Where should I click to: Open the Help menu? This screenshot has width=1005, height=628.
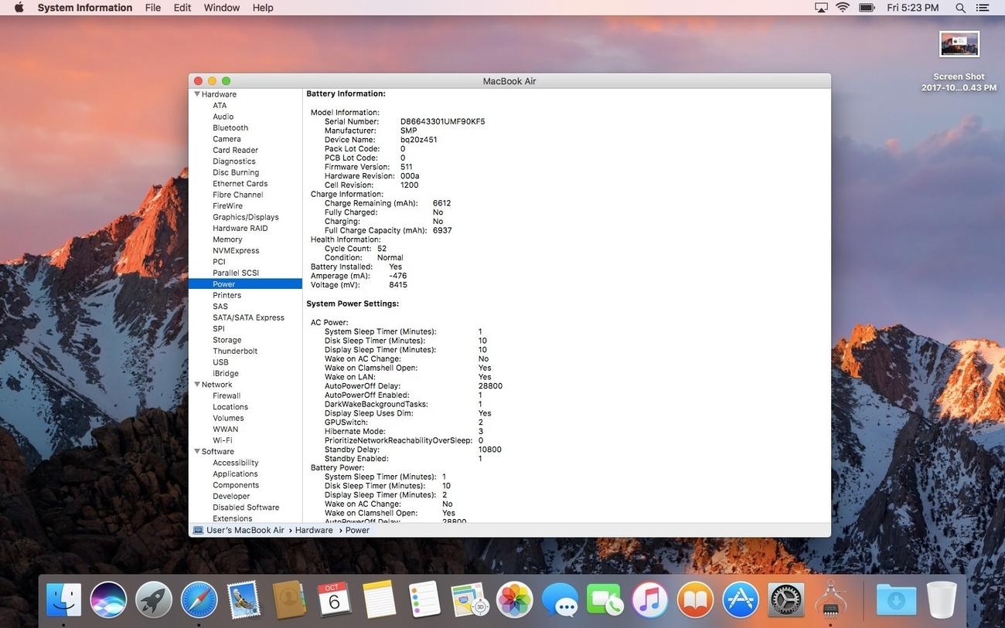(x=263, y=8)
